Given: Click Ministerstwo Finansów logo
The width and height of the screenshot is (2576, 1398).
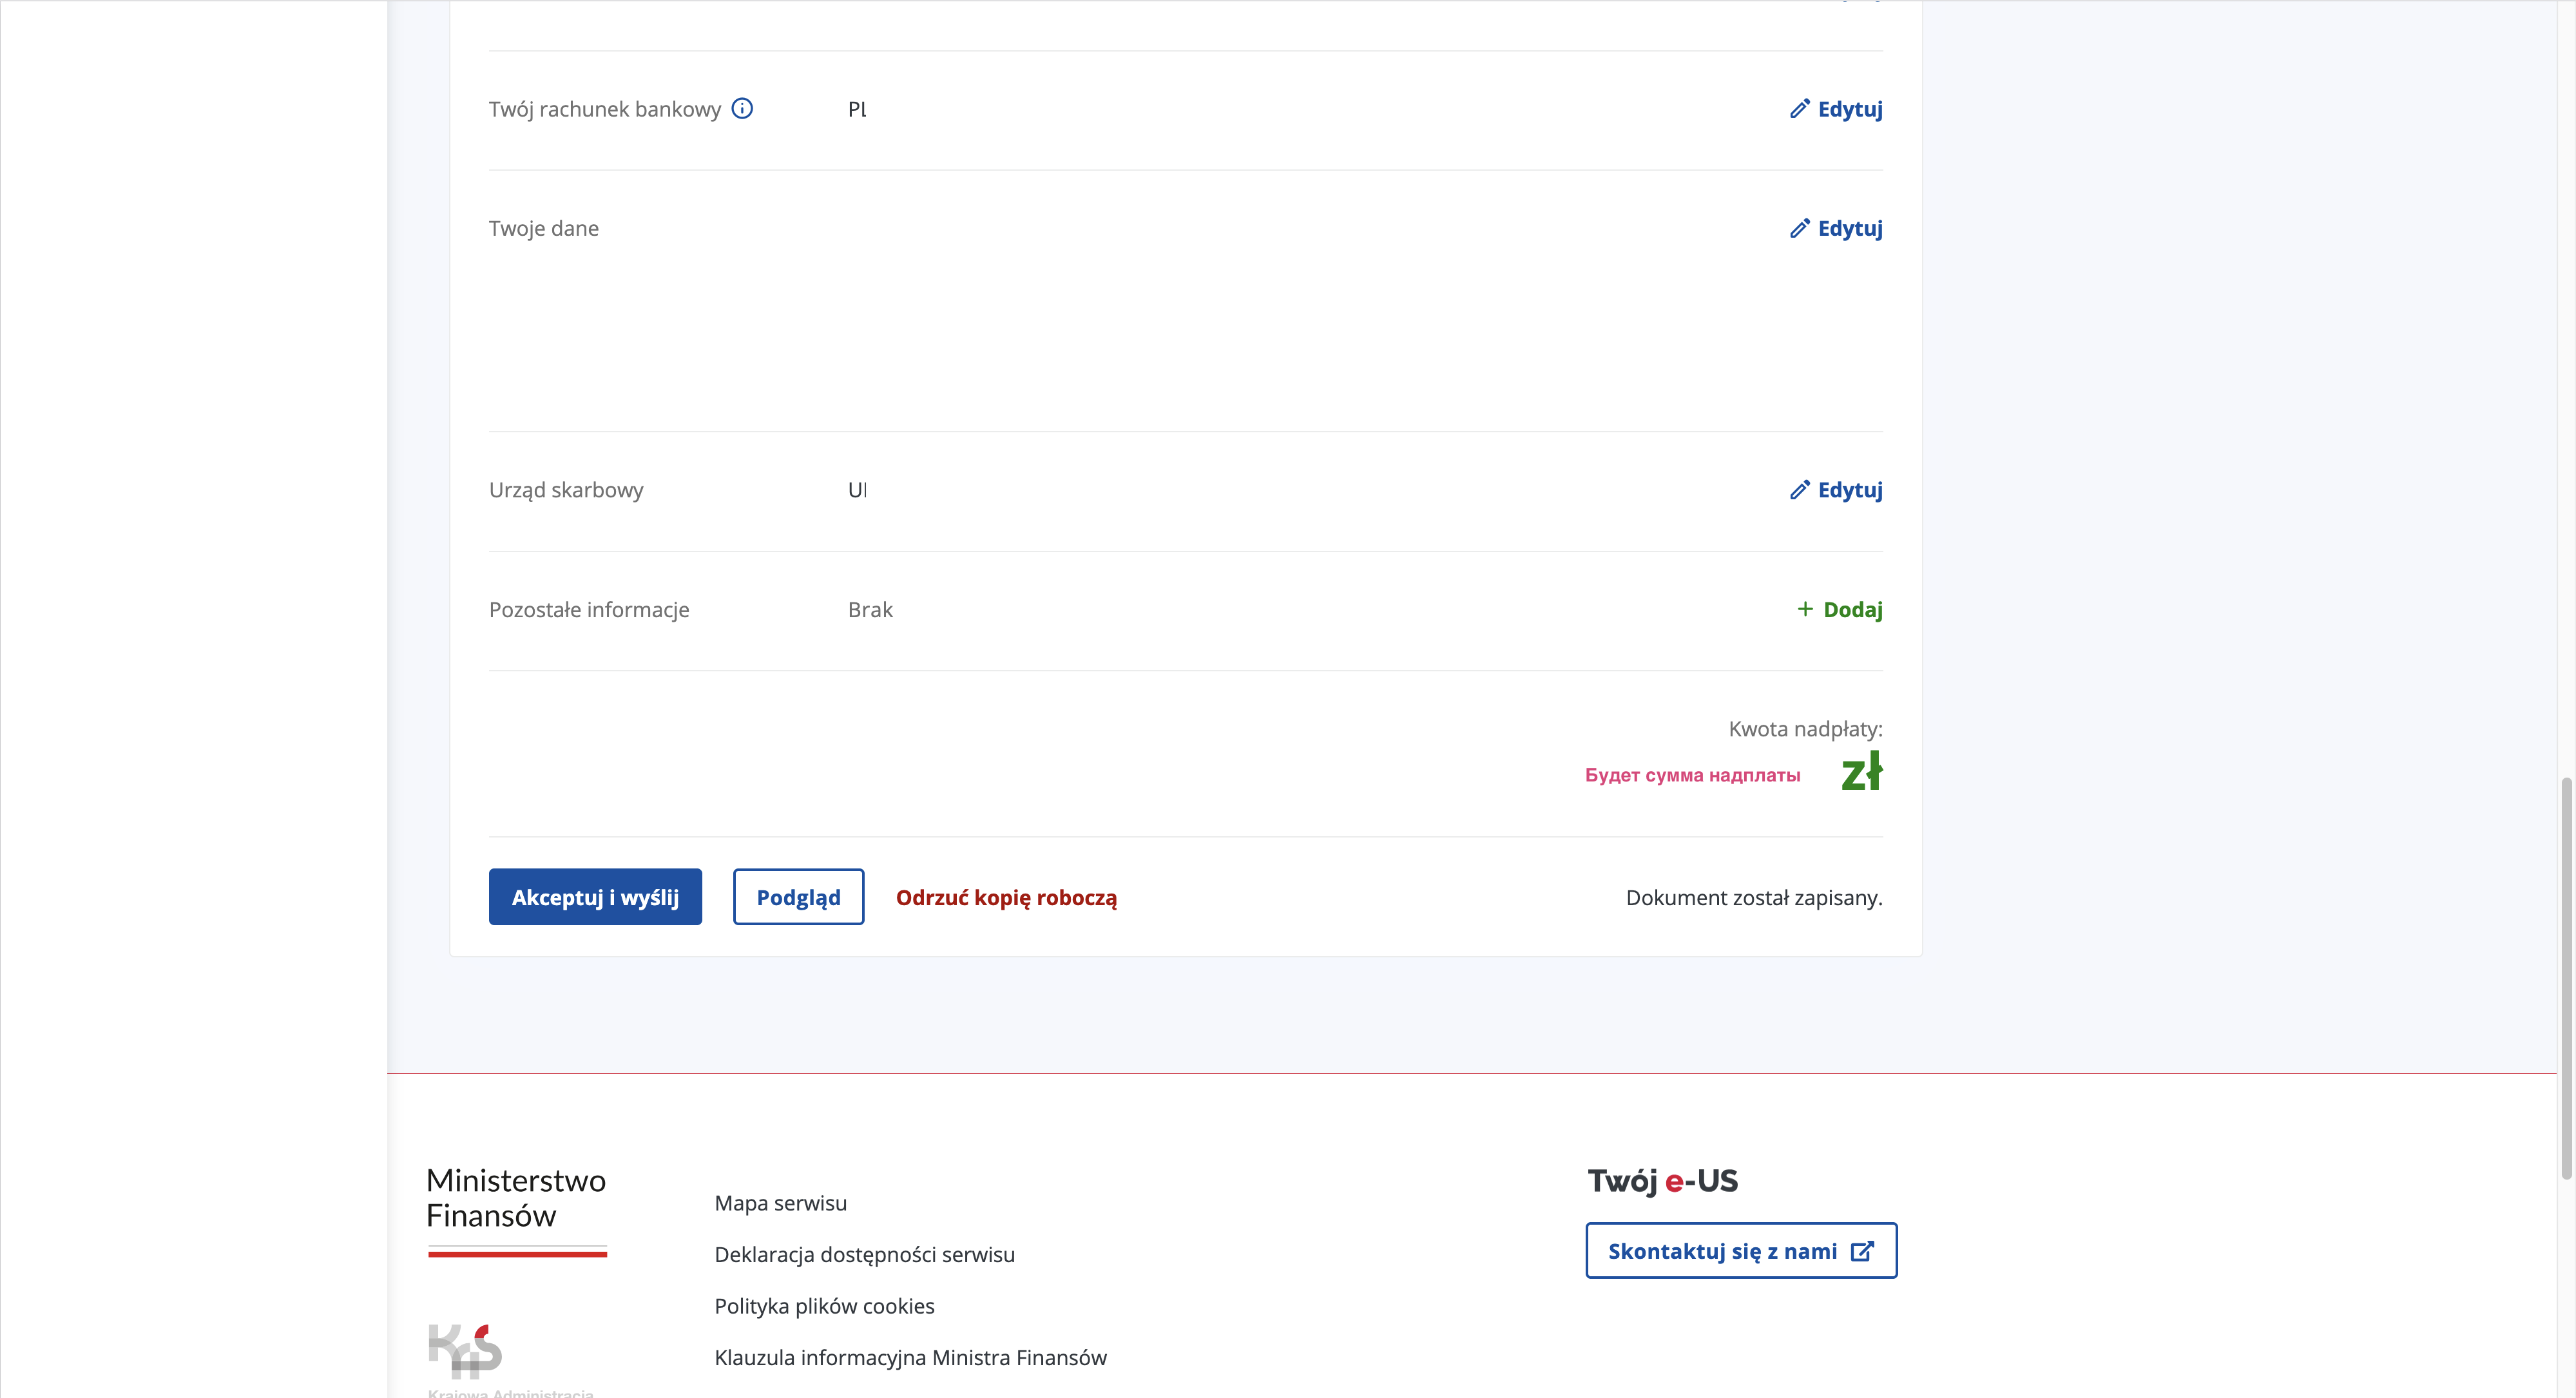Looking at the screenshot, I should tap(516, 1209).
